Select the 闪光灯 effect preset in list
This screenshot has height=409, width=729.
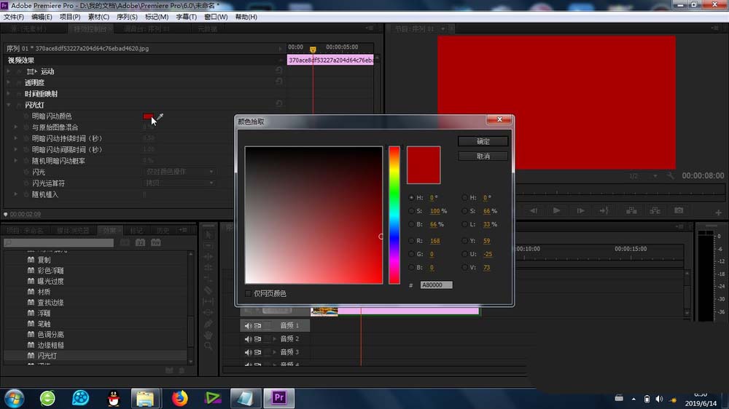coord(47,356)
